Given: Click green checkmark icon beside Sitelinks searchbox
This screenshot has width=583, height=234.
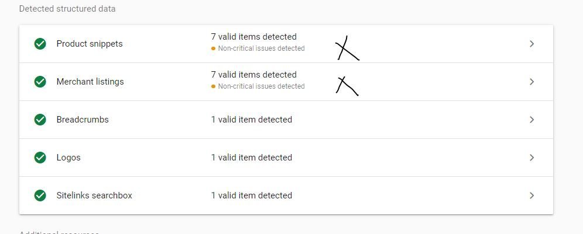Looking at the screenshot, I should tap(40, 195).
